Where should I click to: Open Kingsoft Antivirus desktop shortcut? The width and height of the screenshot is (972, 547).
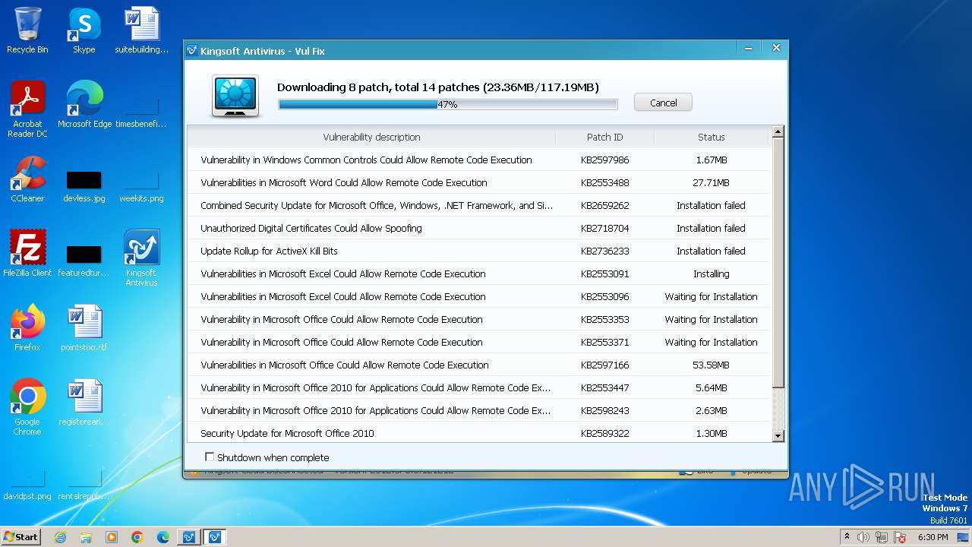coord(141,258)
